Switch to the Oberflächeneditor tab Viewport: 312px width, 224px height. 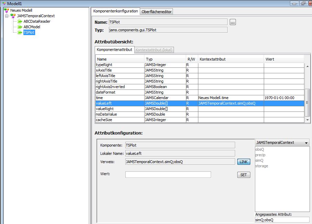tap(156, 11)
